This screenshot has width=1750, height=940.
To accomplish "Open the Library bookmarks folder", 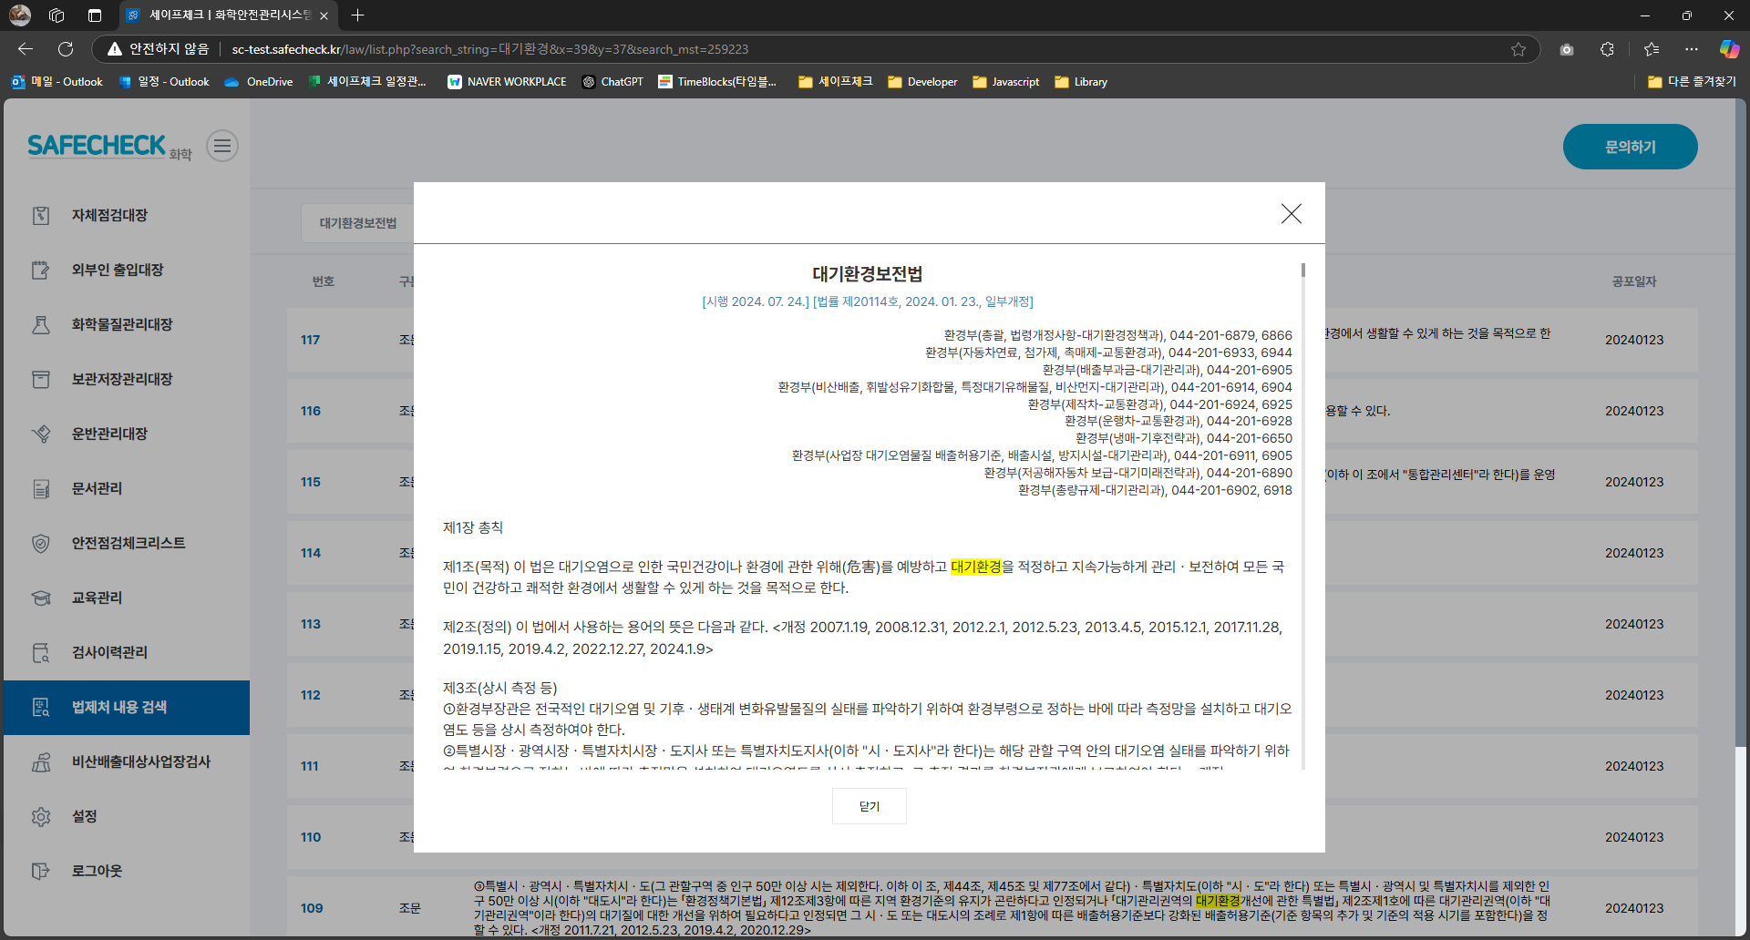I will (1081, 82).
